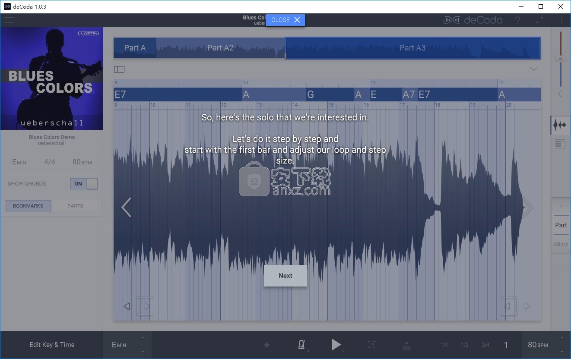Click the deCoda logo
571x359 pixels.
tap(473, 20)
